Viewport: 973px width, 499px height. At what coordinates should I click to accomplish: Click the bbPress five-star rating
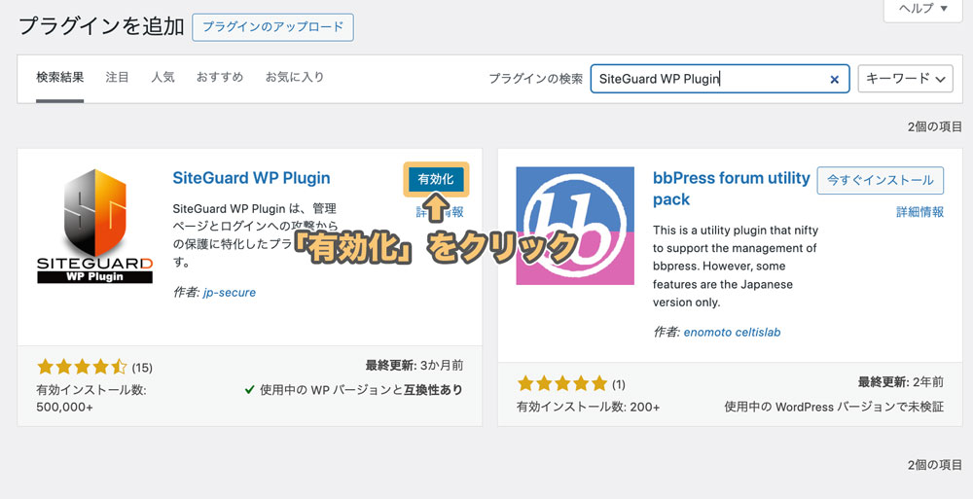[562, 383]
